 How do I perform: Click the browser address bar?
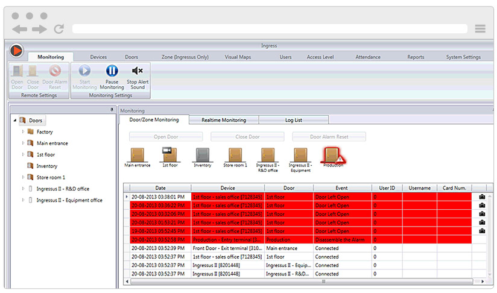point(270,29)
